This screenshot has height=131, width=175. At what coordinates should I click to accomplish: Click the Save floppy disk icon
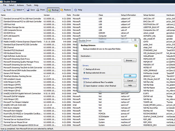point(28,10)
